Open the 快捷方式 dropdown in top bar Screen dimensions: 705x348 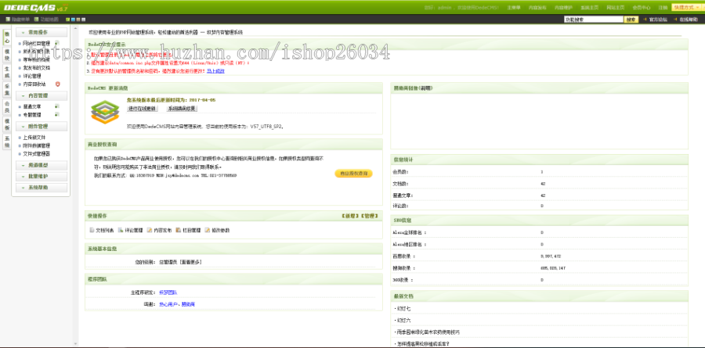(685, 7)
